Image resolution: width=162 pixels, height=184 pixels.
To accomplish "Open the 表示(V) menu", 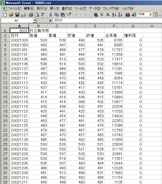I will (42, 8).
